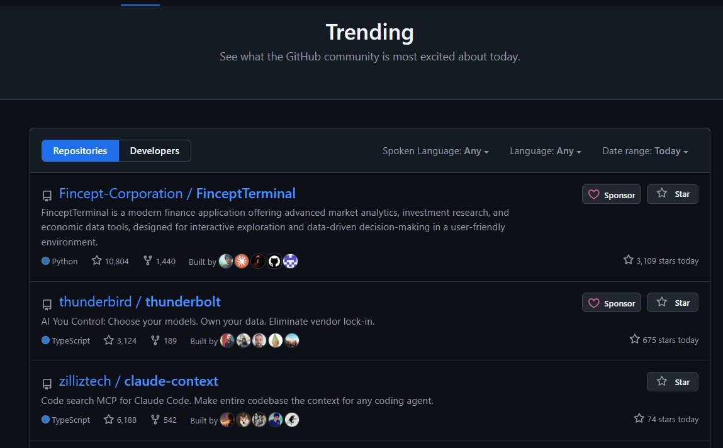Click the star icon next to '675 stars today'
Screen dimensions: 723x448
(x=634, y=339)
